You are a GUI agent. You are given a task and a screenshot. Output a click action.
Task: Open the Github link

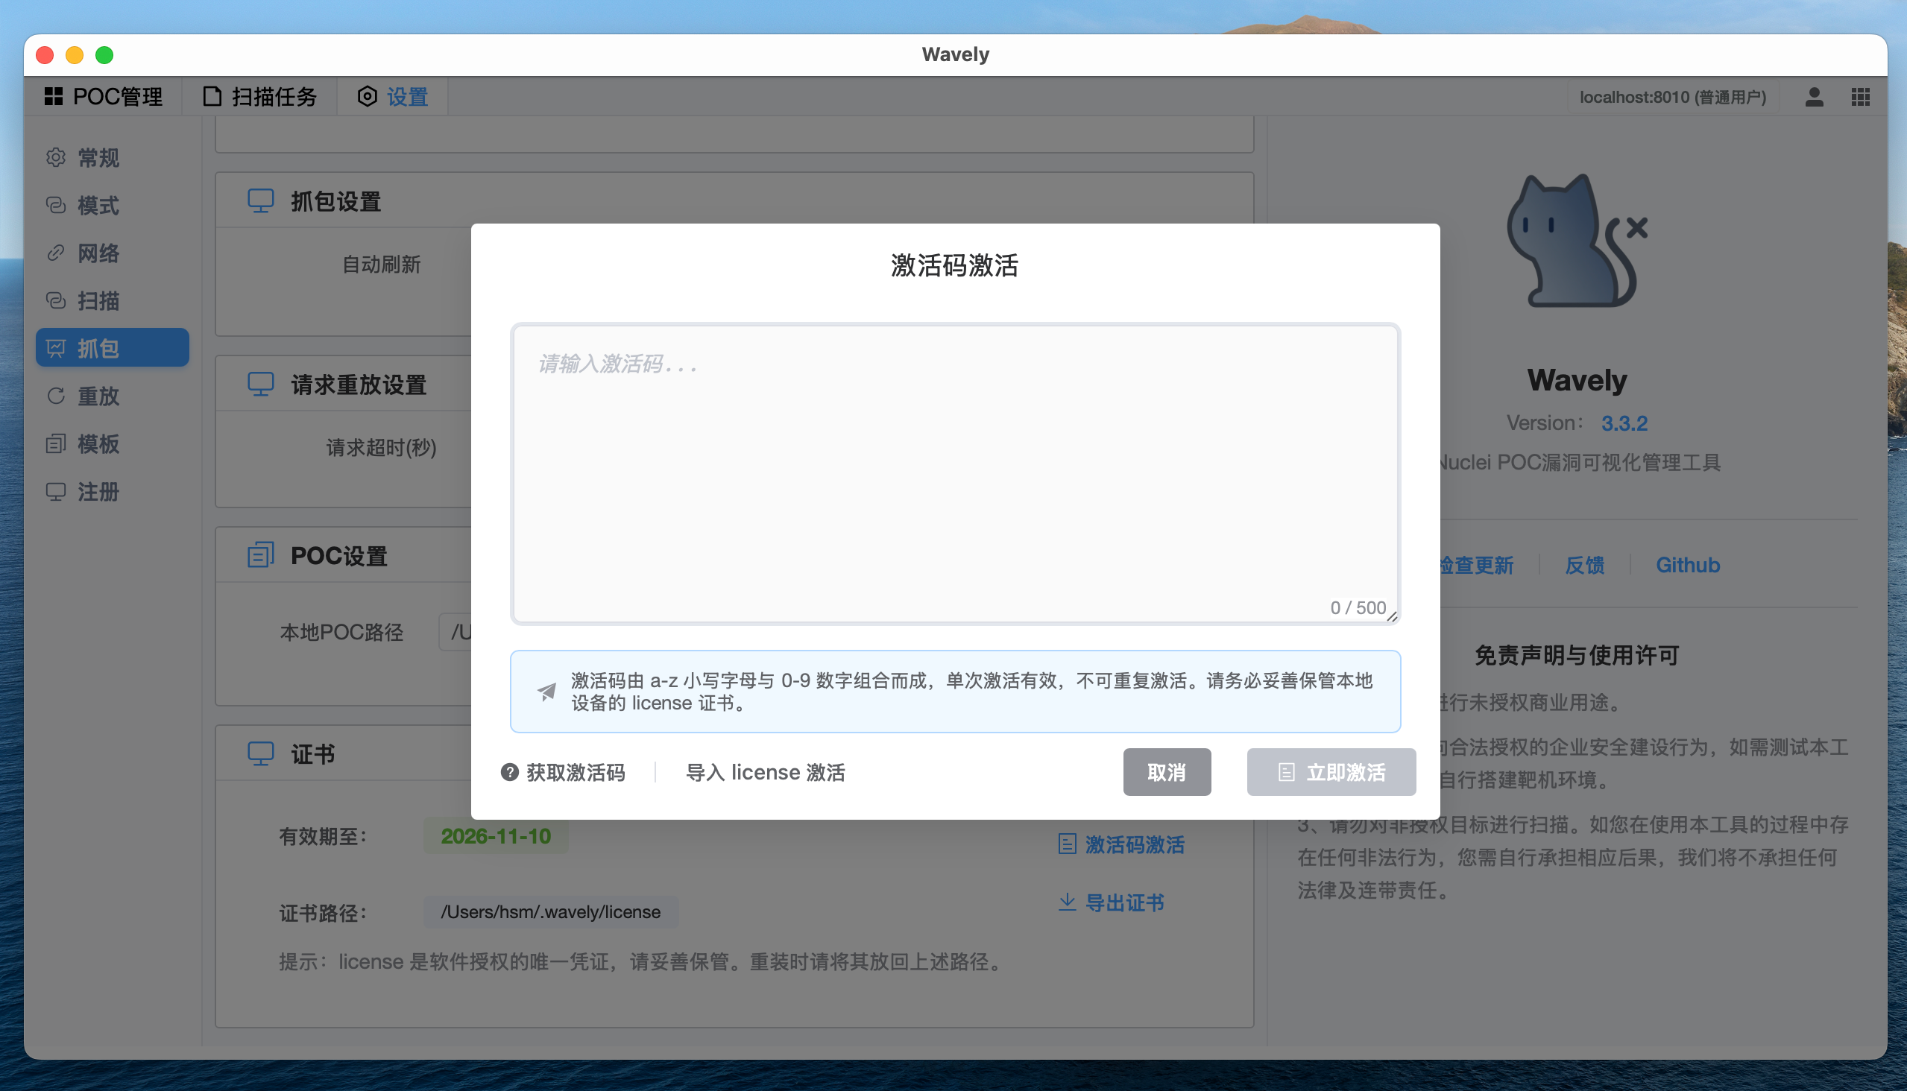coord(1687,565)
